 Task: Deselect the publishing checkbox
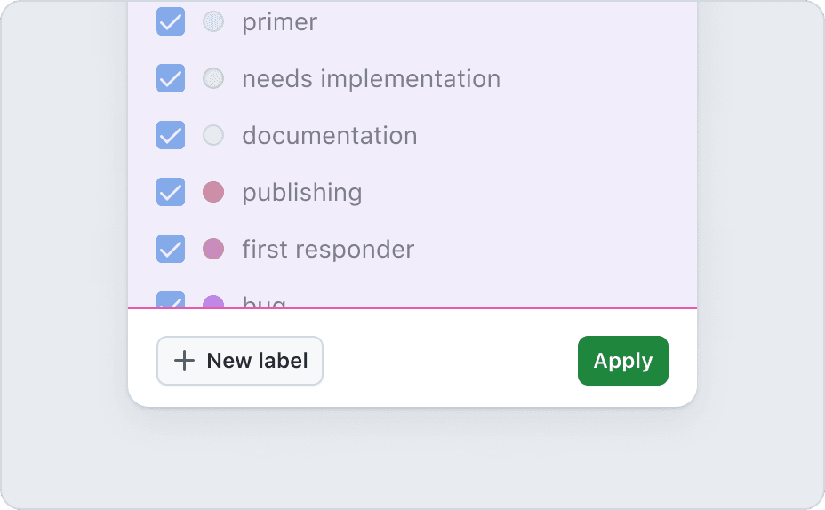click(x=171, y=192)
